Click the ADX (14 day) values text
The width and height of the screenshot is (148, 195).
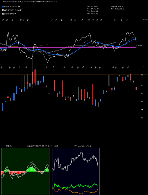coord(83,146)
